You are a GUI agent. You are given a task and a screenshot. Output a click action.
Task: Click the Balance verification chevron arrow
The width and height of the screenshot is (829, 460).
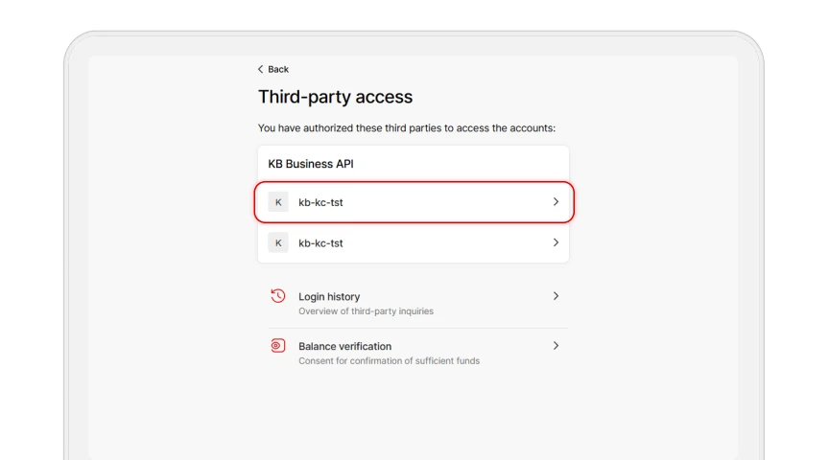(556, 345)
